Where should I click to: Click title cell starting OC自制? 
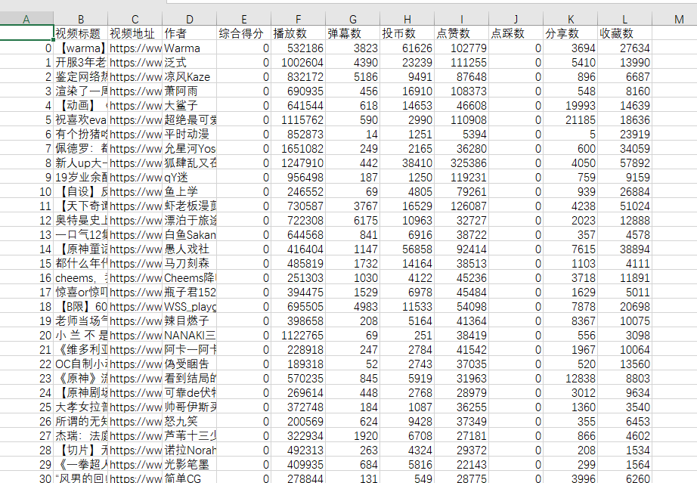click(81, 364)
